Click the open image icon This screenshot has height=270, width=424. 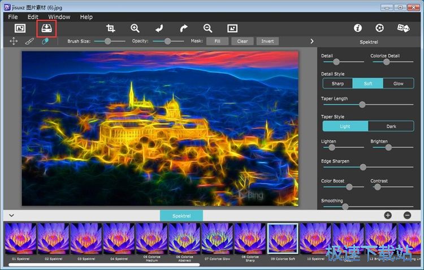(x=20, y=28)
